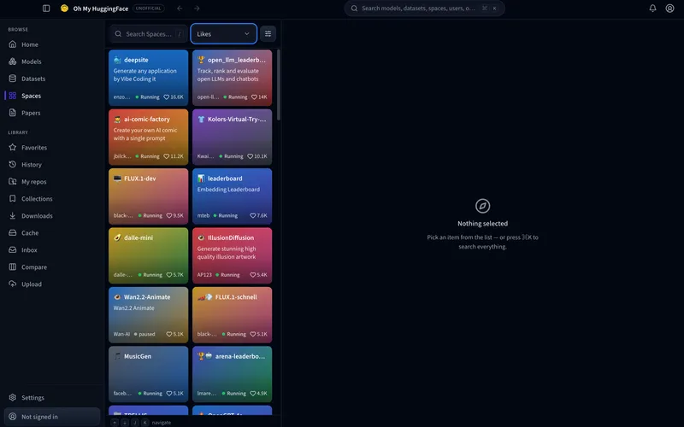Open the Compare label

click(34, 267)
